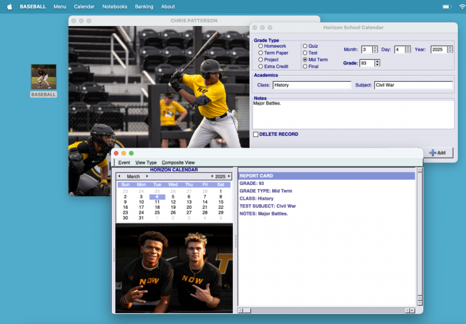Click the Grade value stepper

coord(377,63)
